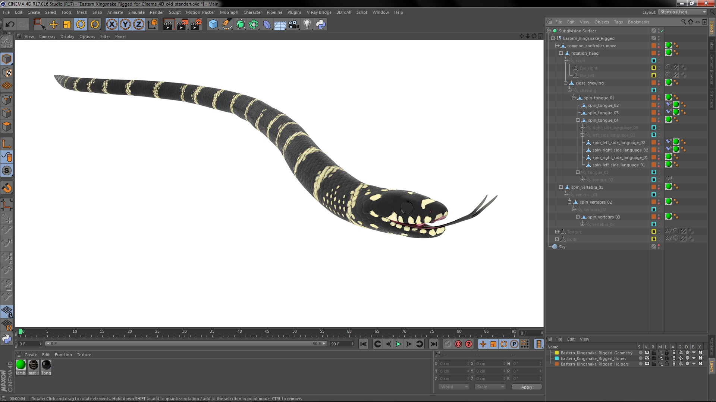Collapse the Subdivision Surface hierarchy
This screenshot has height=402, width=716.
tap(549, 31)
